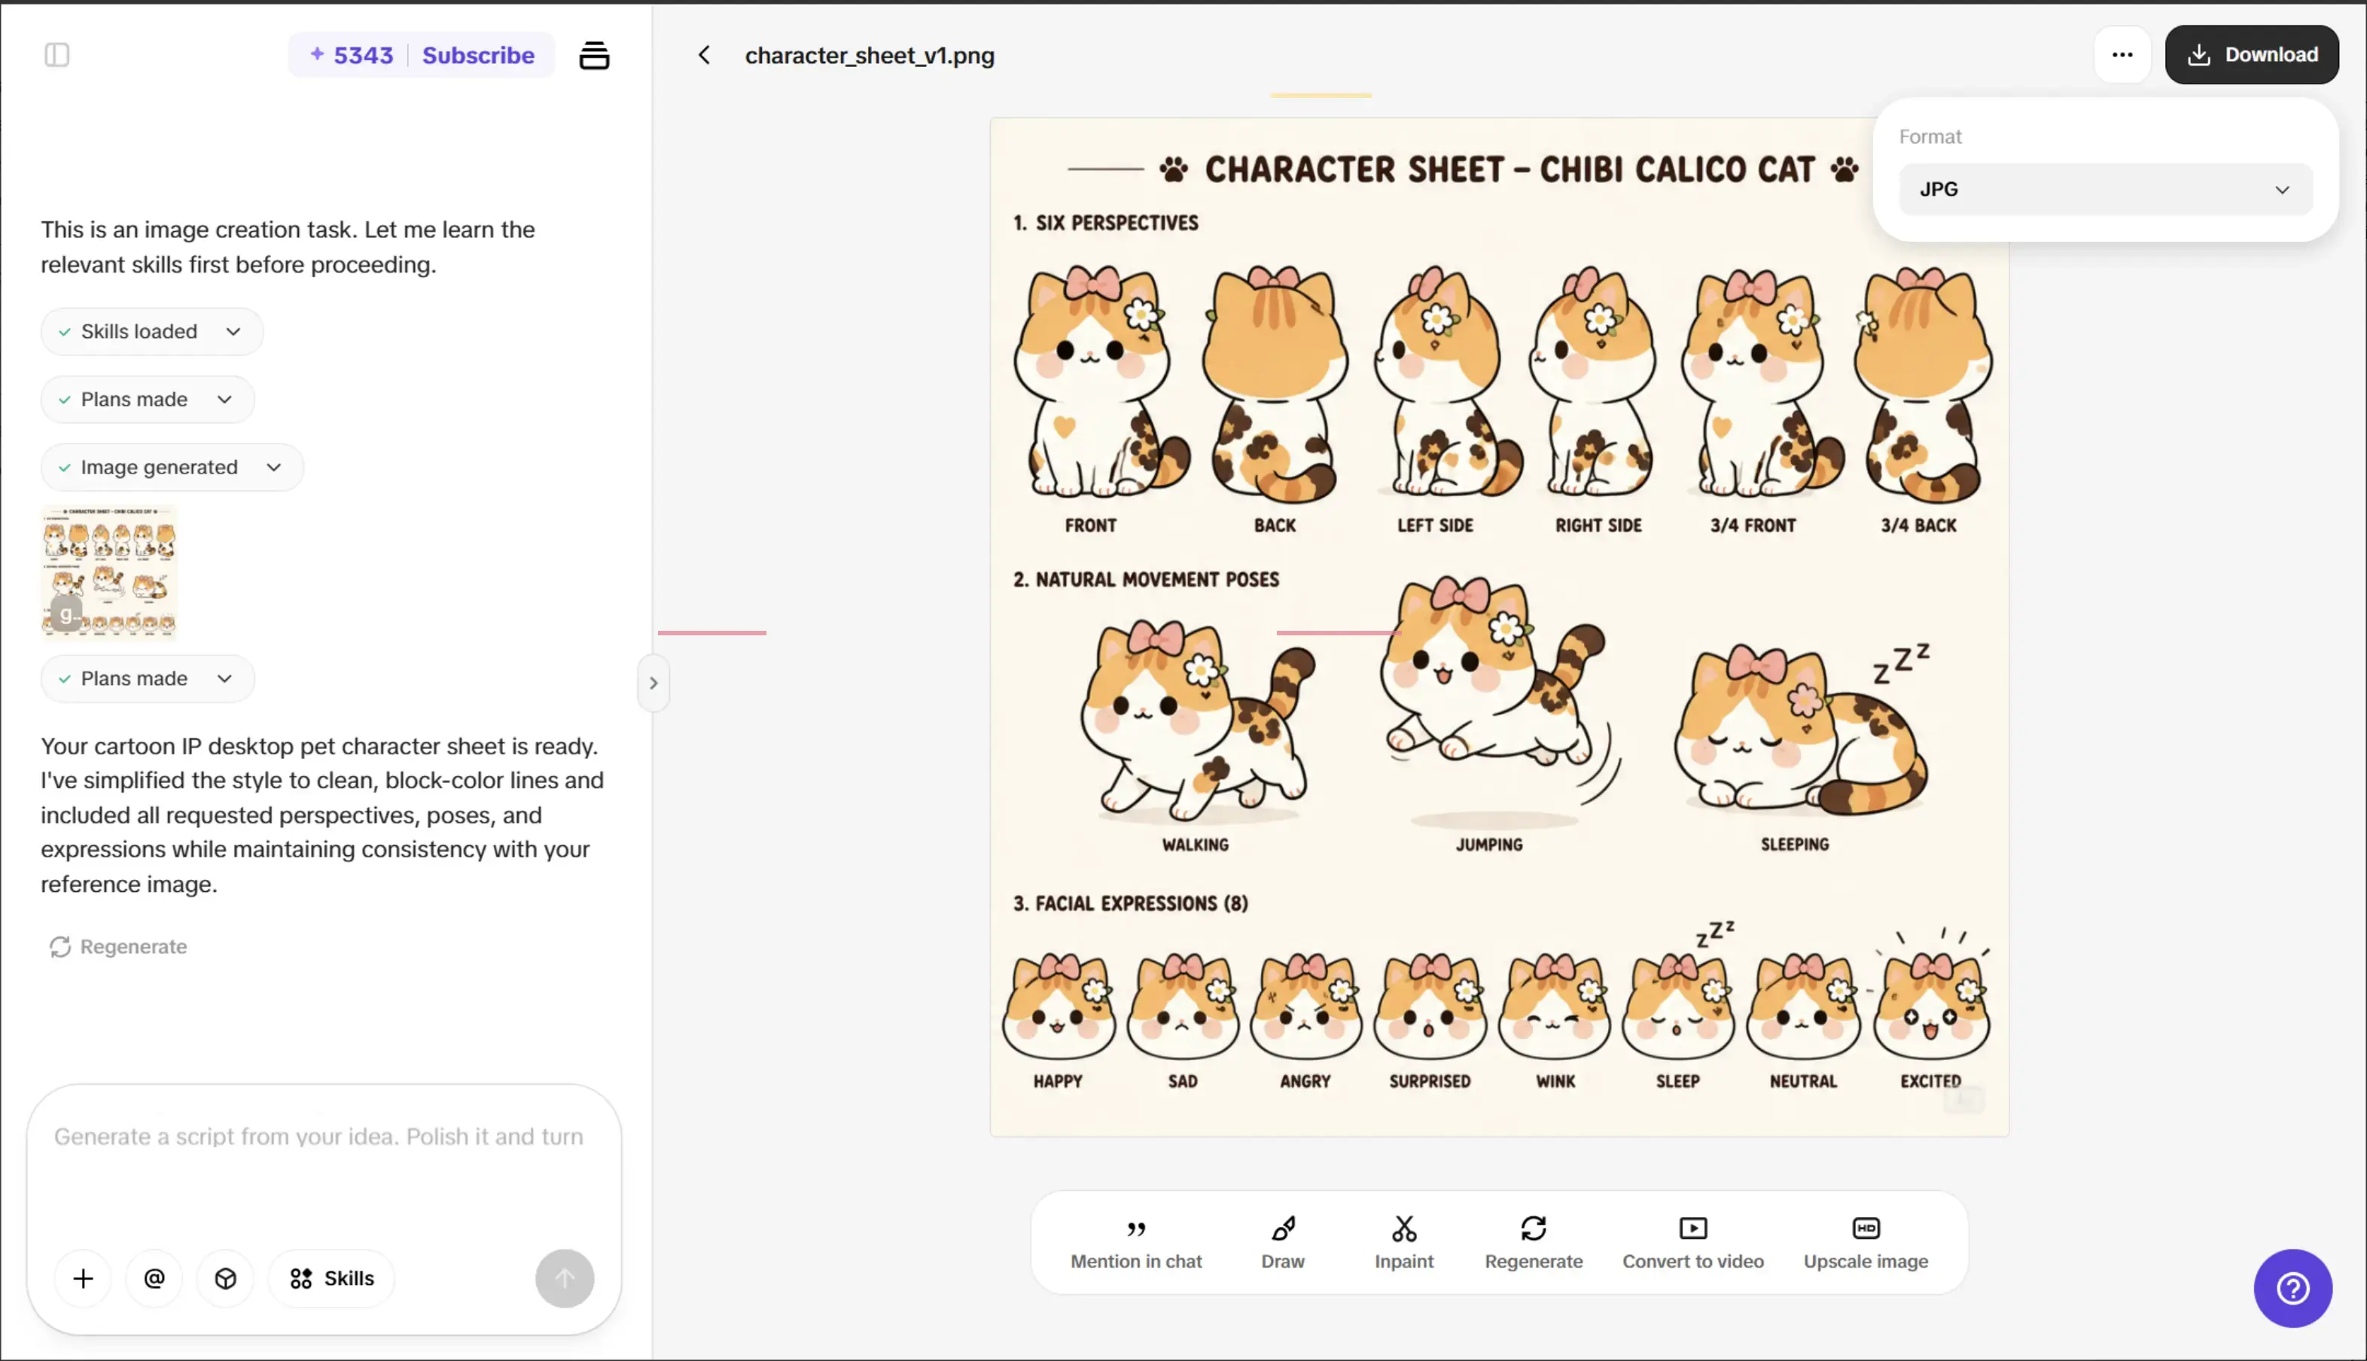Click Convert to video
This screenshot has width=2367, height=1361.
[1693, 1244]
